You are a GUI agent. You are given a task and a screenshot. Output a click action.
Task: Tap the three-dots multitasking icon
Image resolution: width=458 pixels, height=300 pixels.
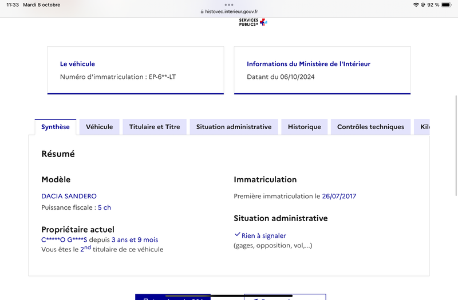(x=228, y=5)
